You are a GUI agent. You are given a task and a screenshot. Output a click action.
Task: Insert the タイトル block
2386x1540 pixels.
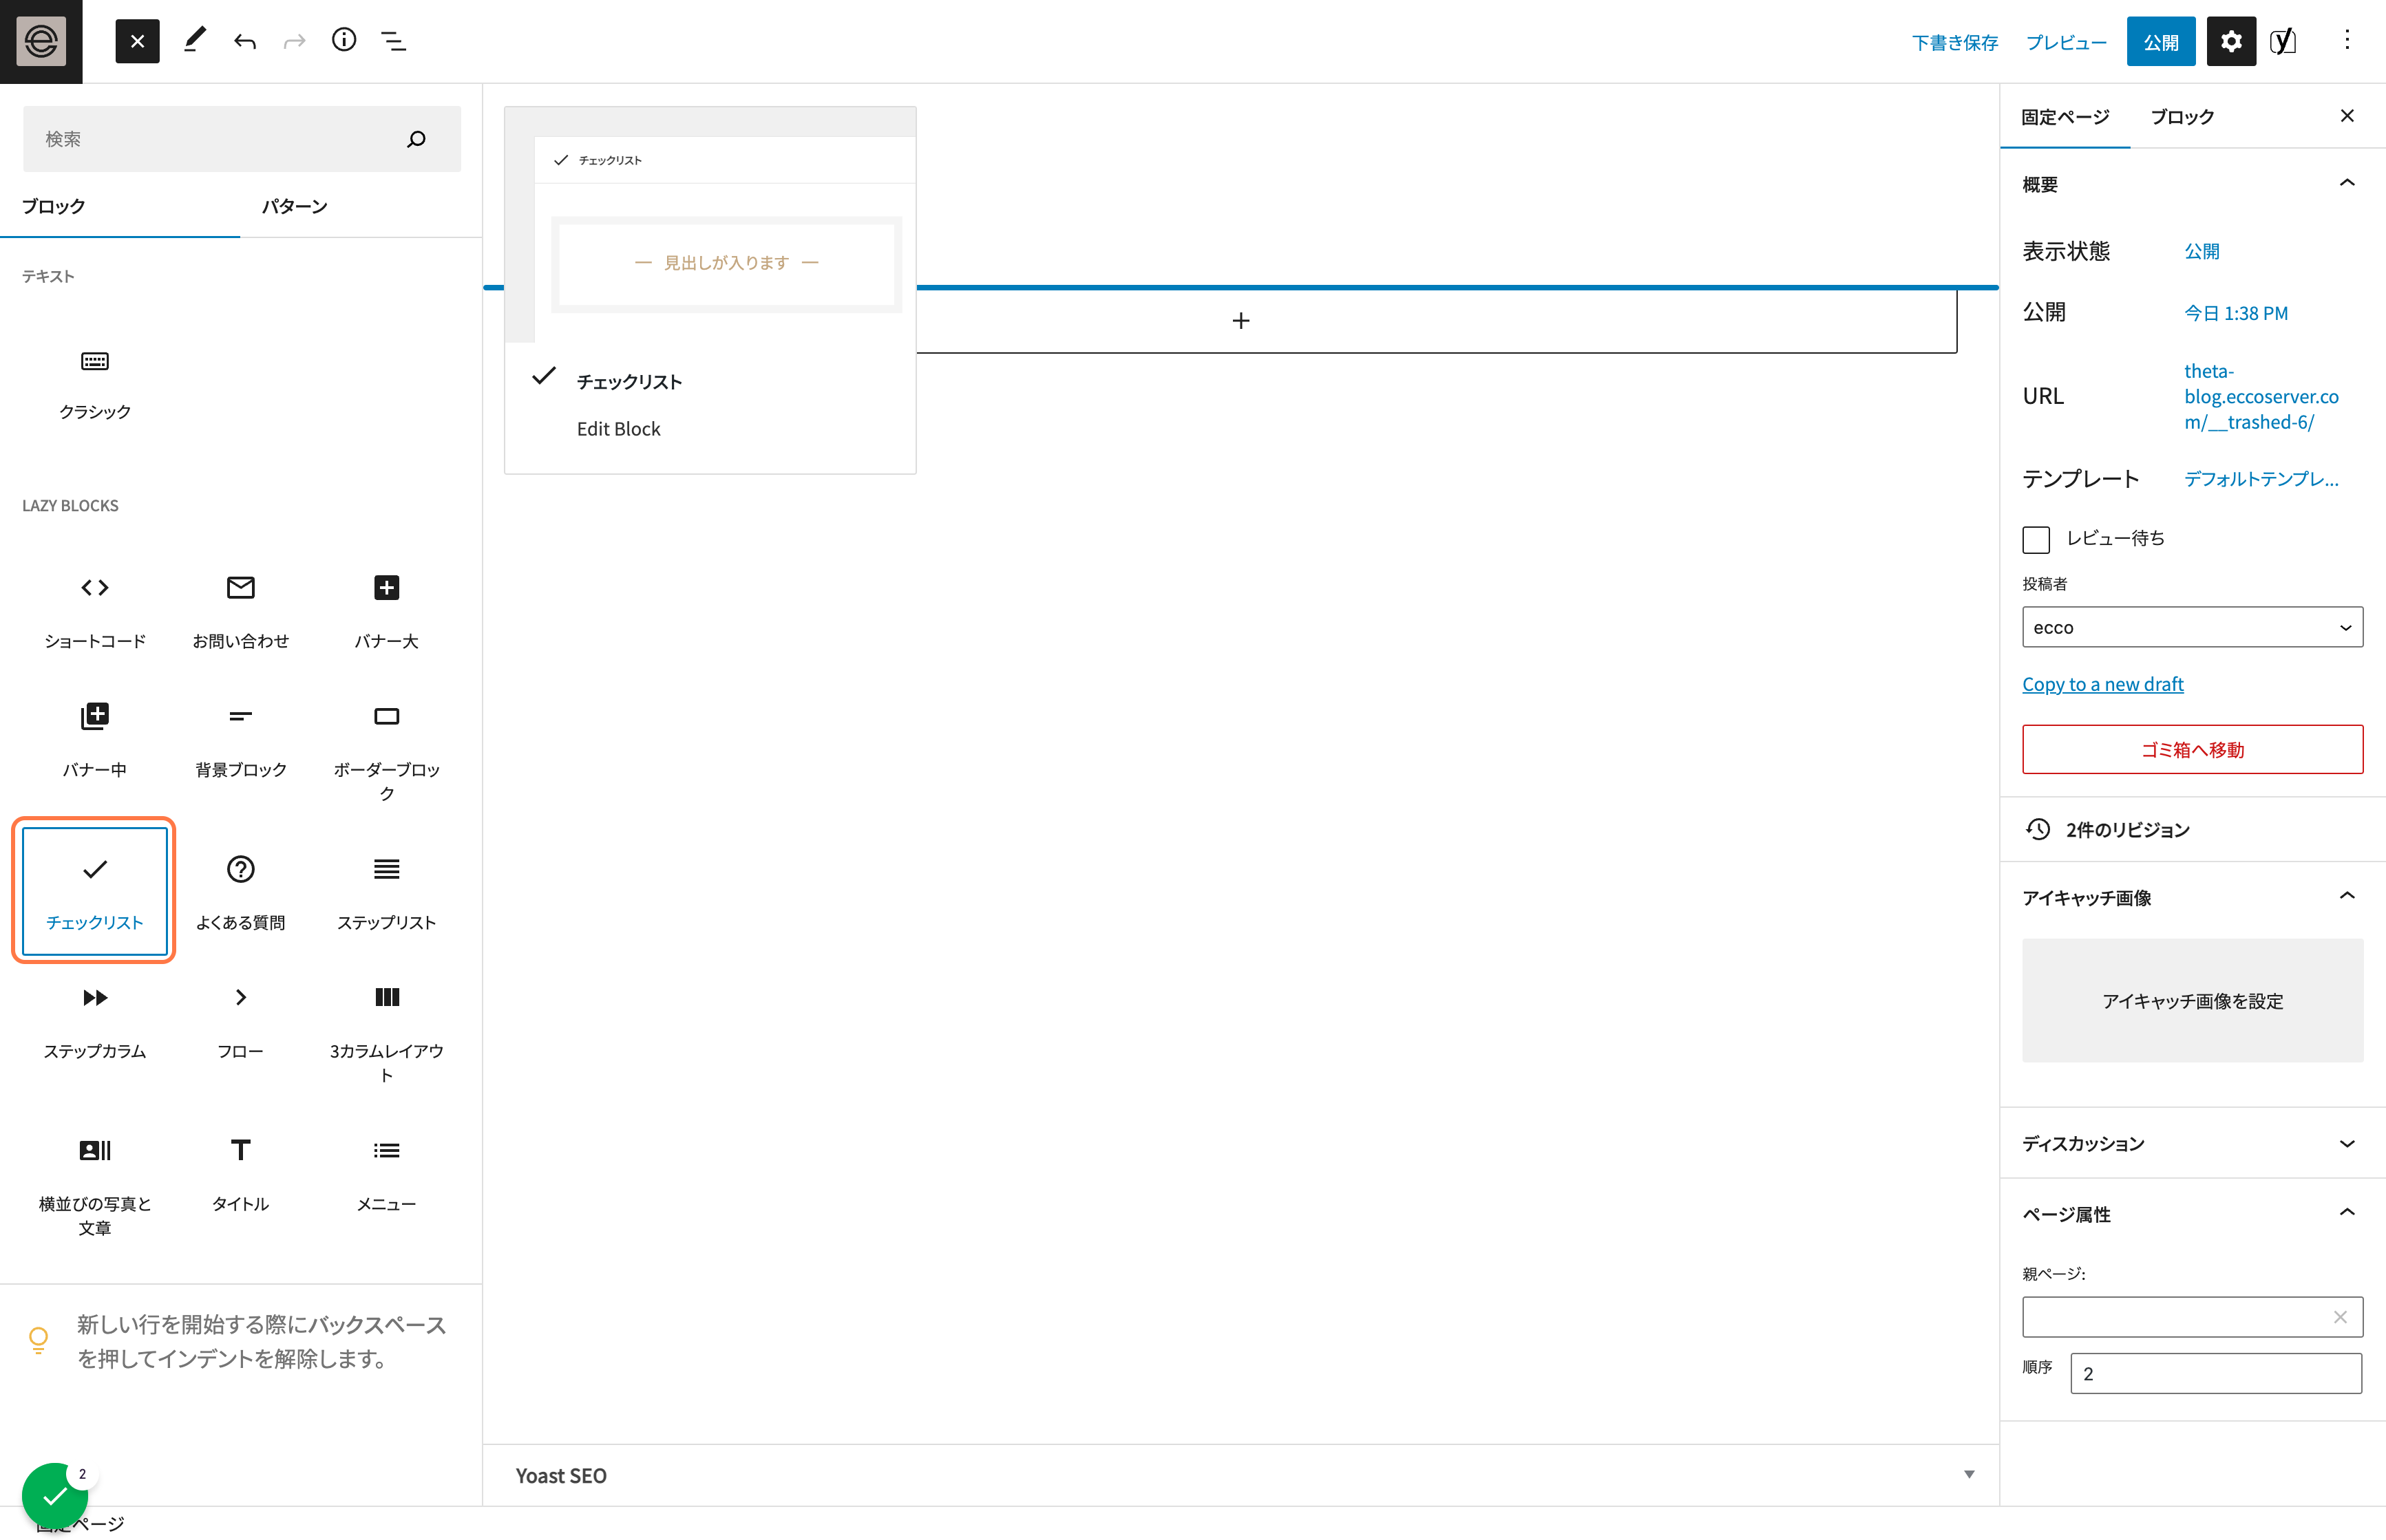tap(240, 1174)
